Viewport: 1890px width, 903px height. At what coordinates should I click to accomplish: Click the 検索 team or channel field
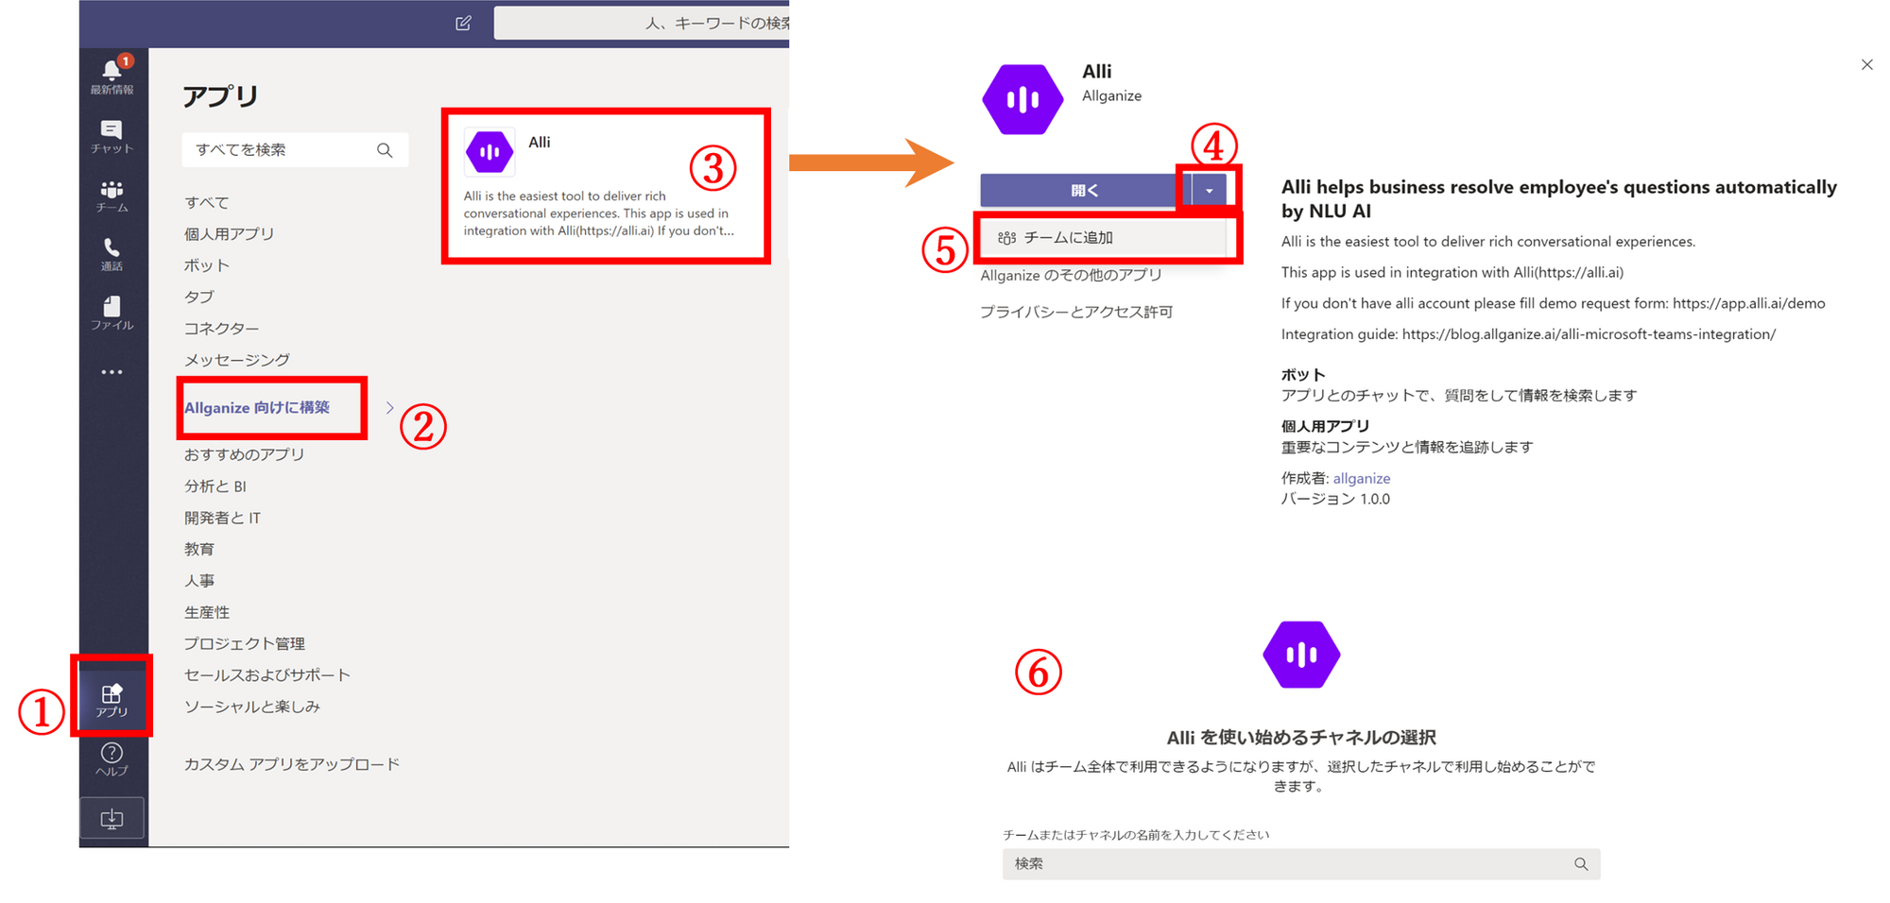coord(1301,864)
